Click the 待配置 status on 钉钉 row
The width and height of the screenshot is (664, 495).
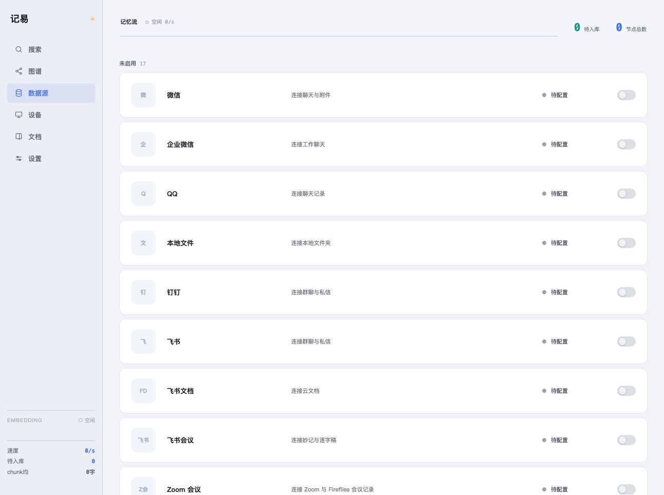point(555,292)
